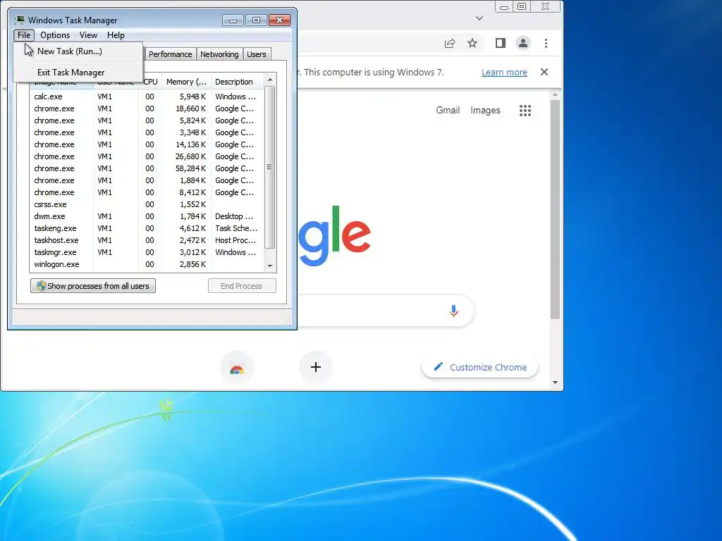Click Chrome page scroll up arrow
Image resolution: width=722 pixels, height=541 pixels.
556,94
